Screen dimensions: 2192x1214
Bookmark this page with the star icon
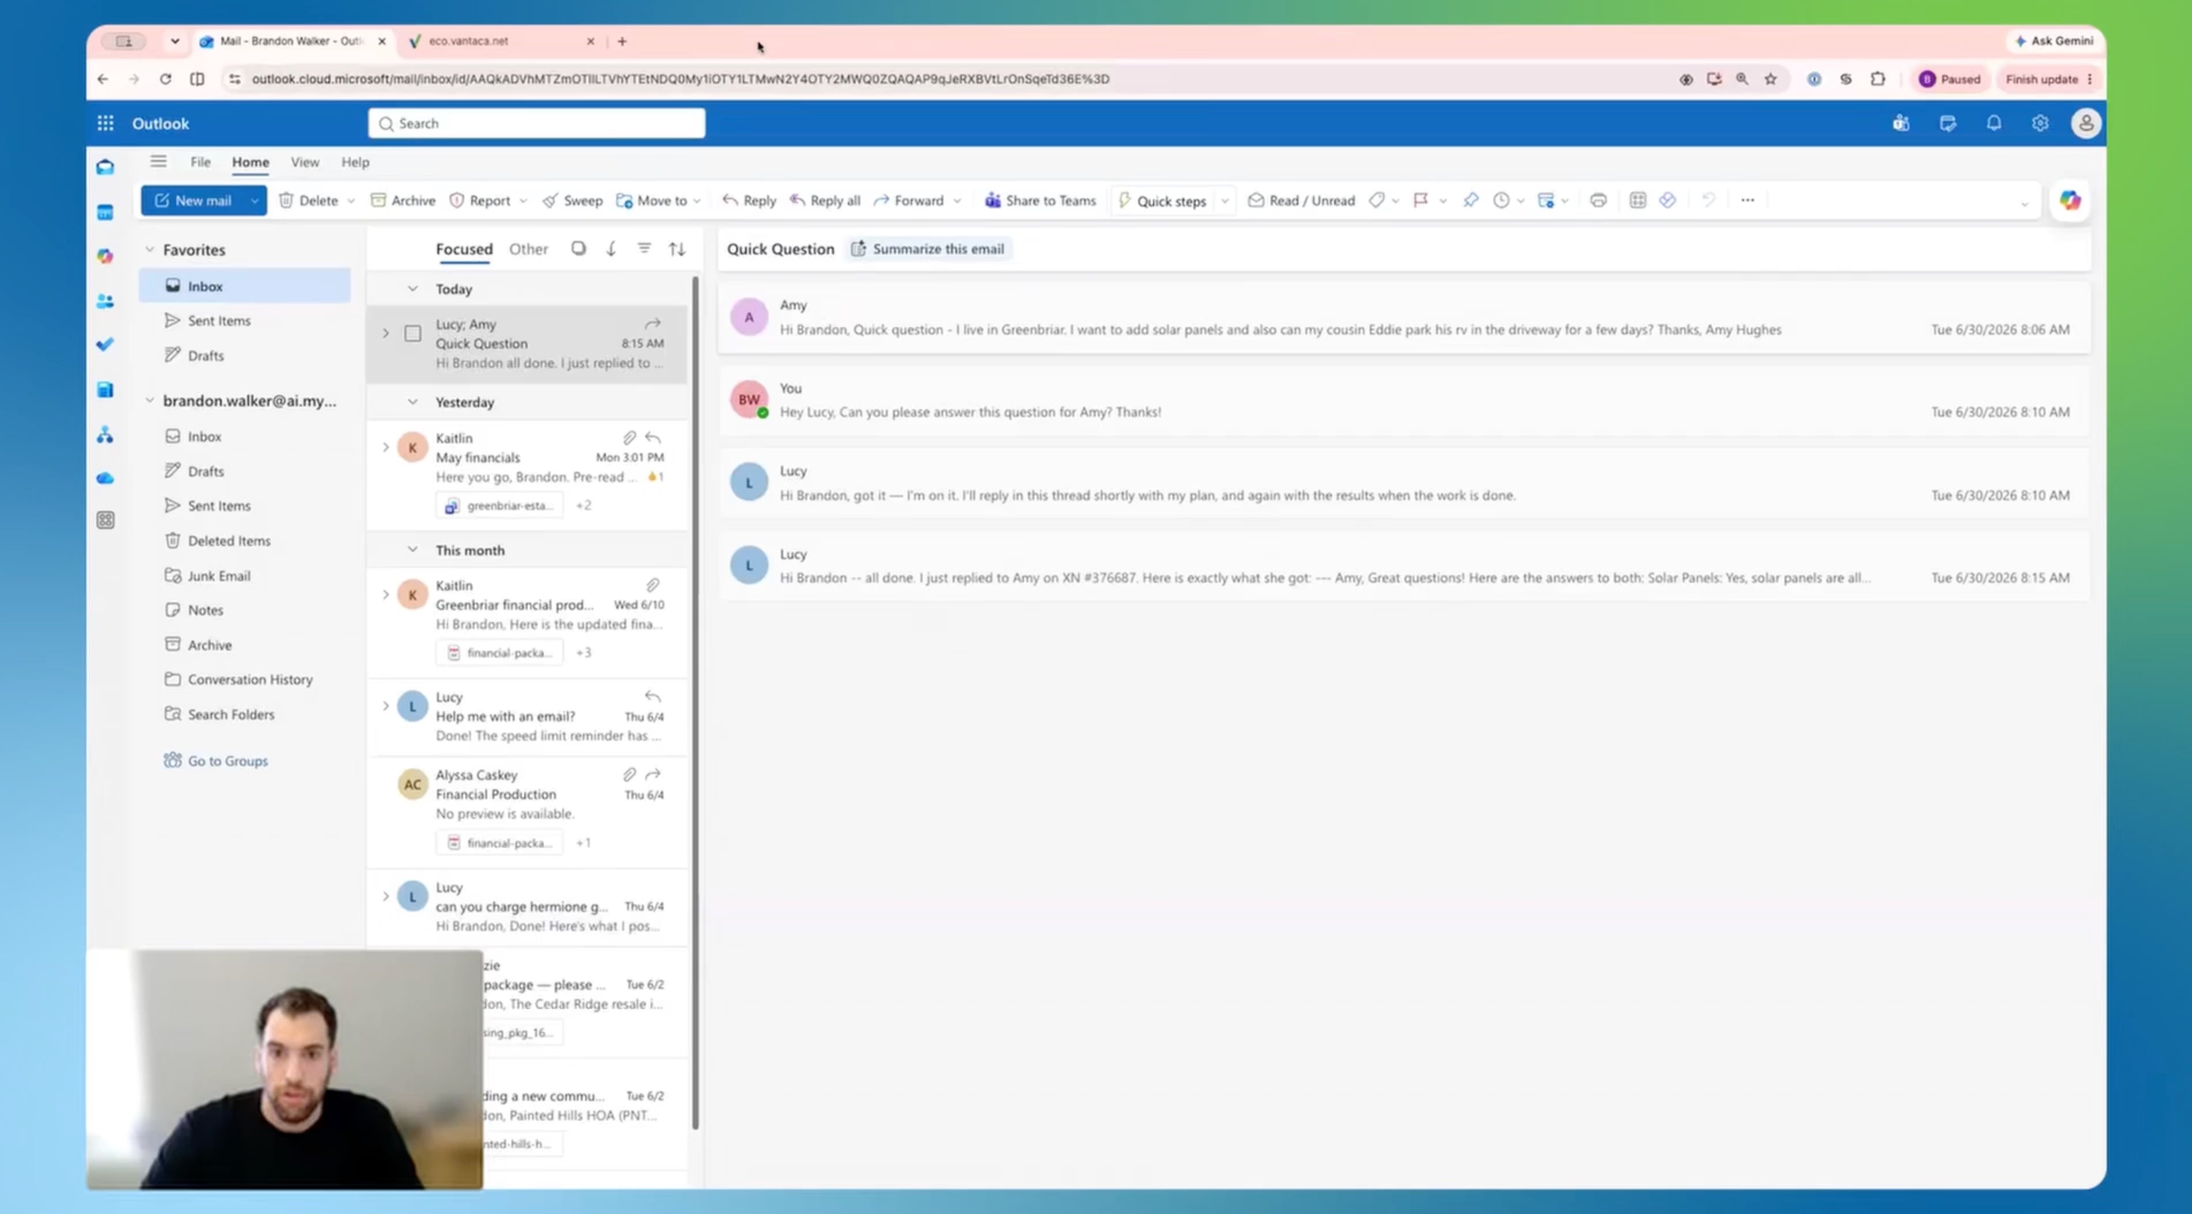[1771, 79]
